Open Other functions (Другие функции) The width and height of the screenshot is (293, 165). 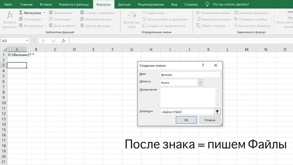(x=97, y=26)
